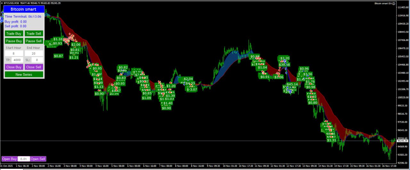This screenshot has height=170, width=410.
Task: Click the $3.56 profit label
Action: coord(307,74)
